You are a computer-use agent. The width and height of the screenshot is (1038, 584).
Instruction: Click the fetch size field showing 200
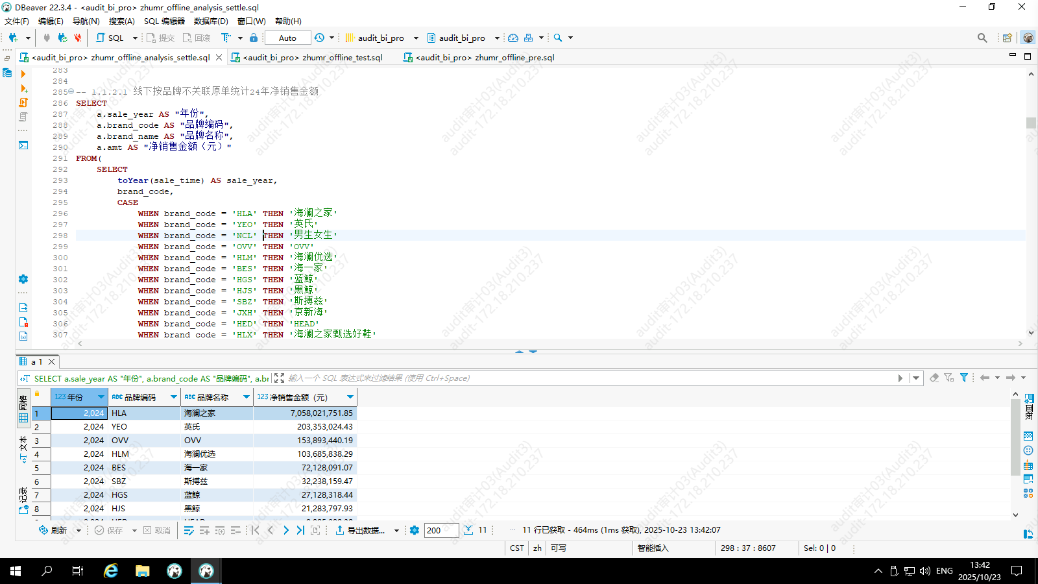point(441,530)
